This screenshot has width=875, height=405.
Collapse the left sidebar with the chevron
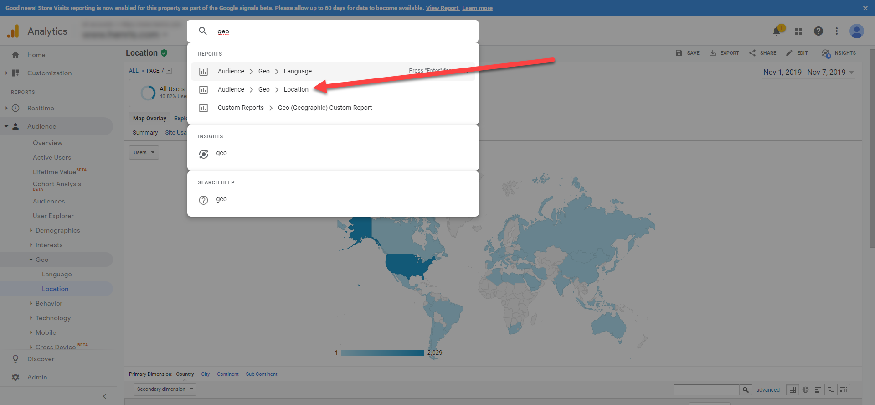coord(104,396)
